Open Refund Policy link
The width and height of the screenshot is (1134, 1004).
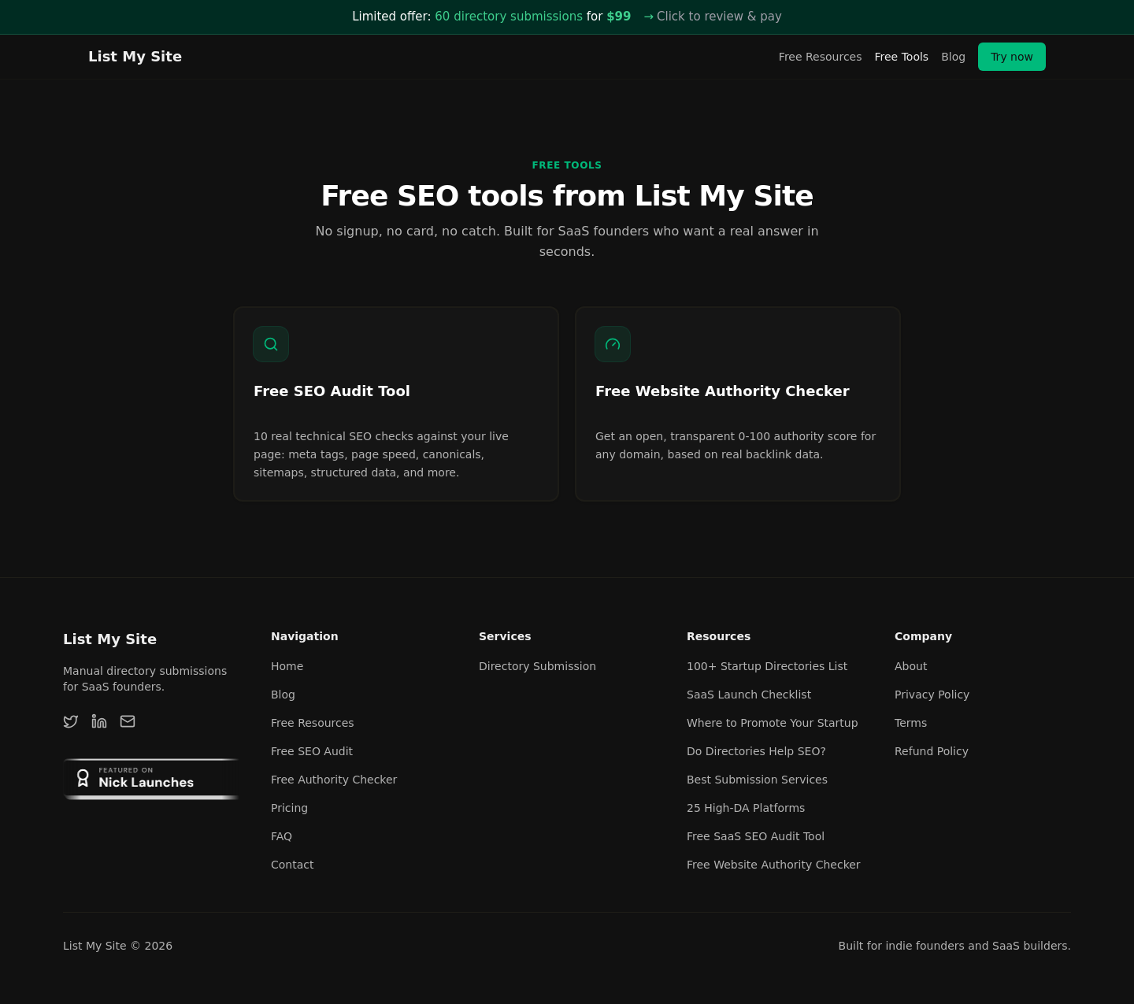932,751
